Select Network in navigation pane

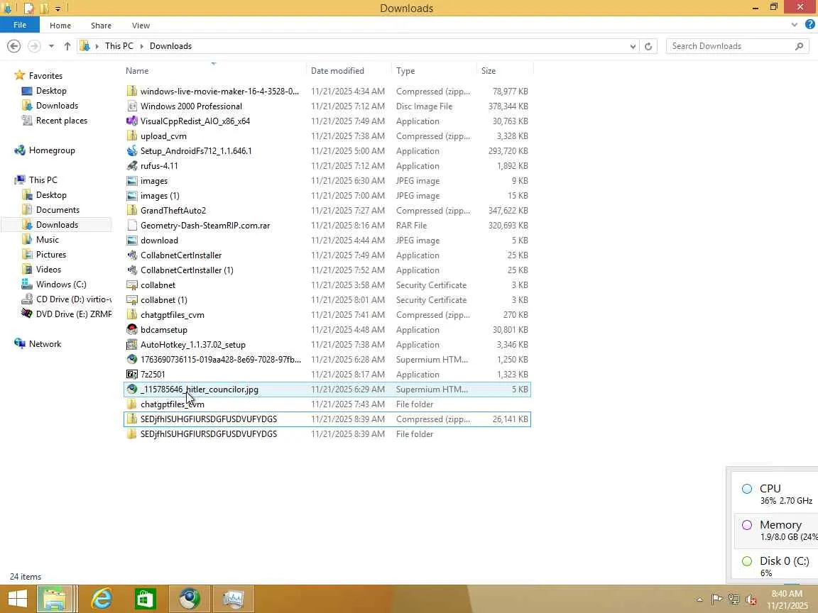(x=45, y=344)
